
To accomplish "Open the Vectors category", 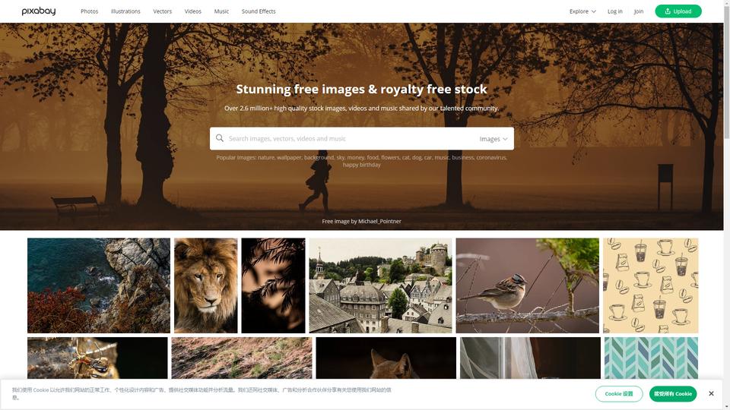I will coord(163,11).
